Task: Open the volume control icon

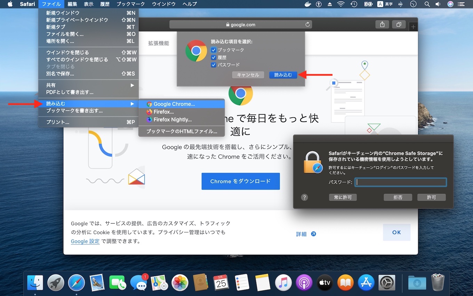Action: point(438,4)
